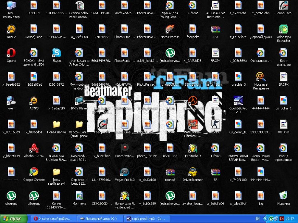The height and width of the screenshot is (223, 298).
Task: Click the facepalm image icon
Action: (x=193, y=29)
